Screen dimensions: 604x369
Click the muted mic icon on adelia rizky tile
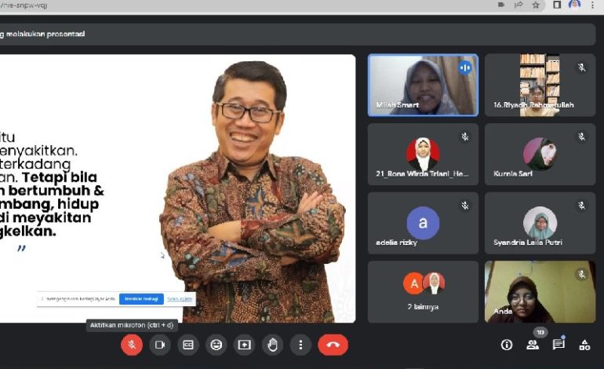(465, 206)
